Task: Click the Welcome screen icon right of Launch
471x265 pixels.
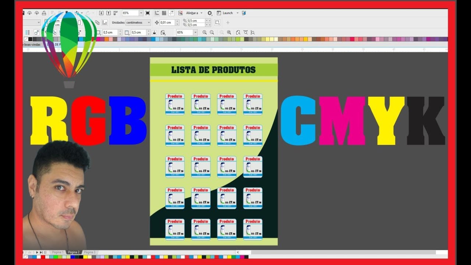Action: click(x=244, y=13)
